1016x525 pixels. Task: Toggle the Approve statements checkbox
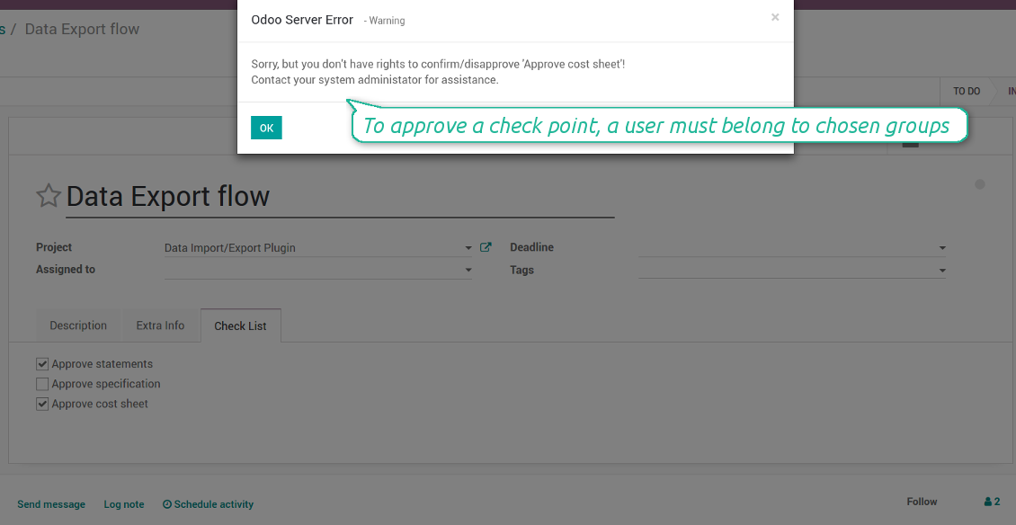42,364
